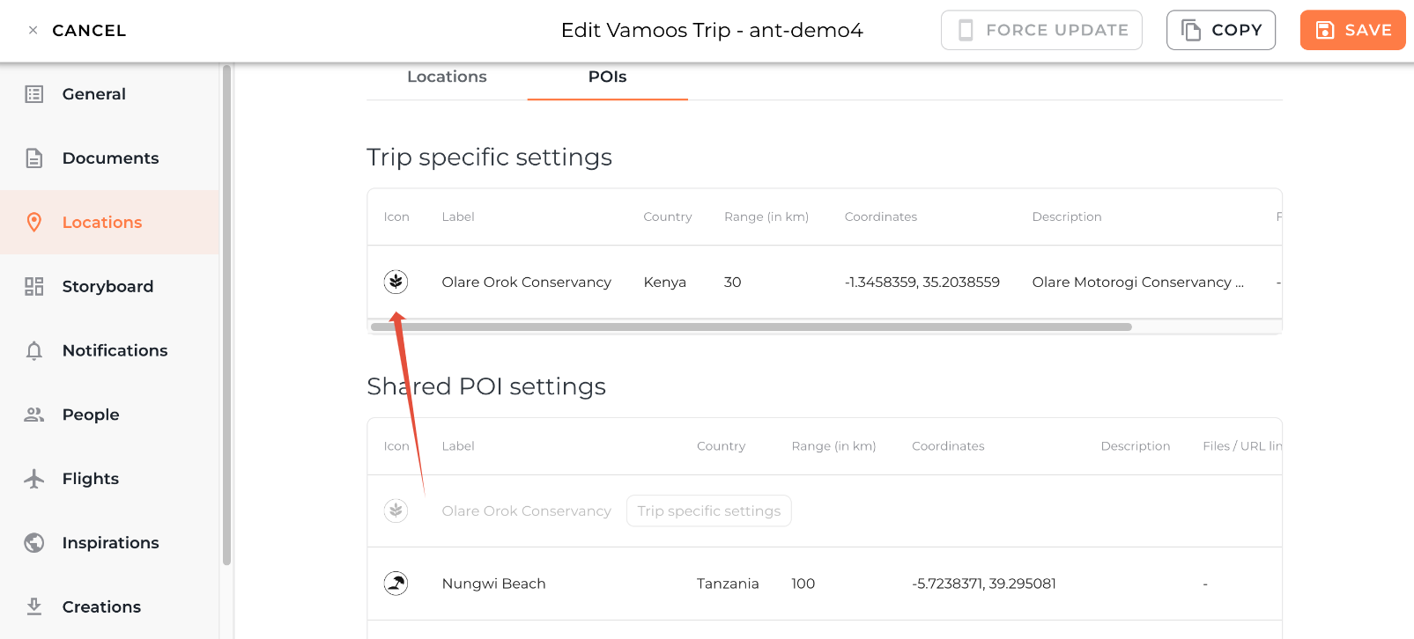The height and width of the screenshot is (639, 1414).
Task: Click the Inspirations globe icon
Action: [x=34, y=543]
